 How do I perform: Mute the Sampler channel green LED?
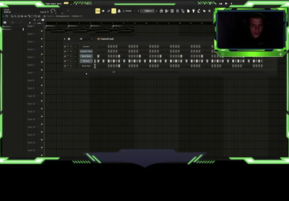click(65, 46)
